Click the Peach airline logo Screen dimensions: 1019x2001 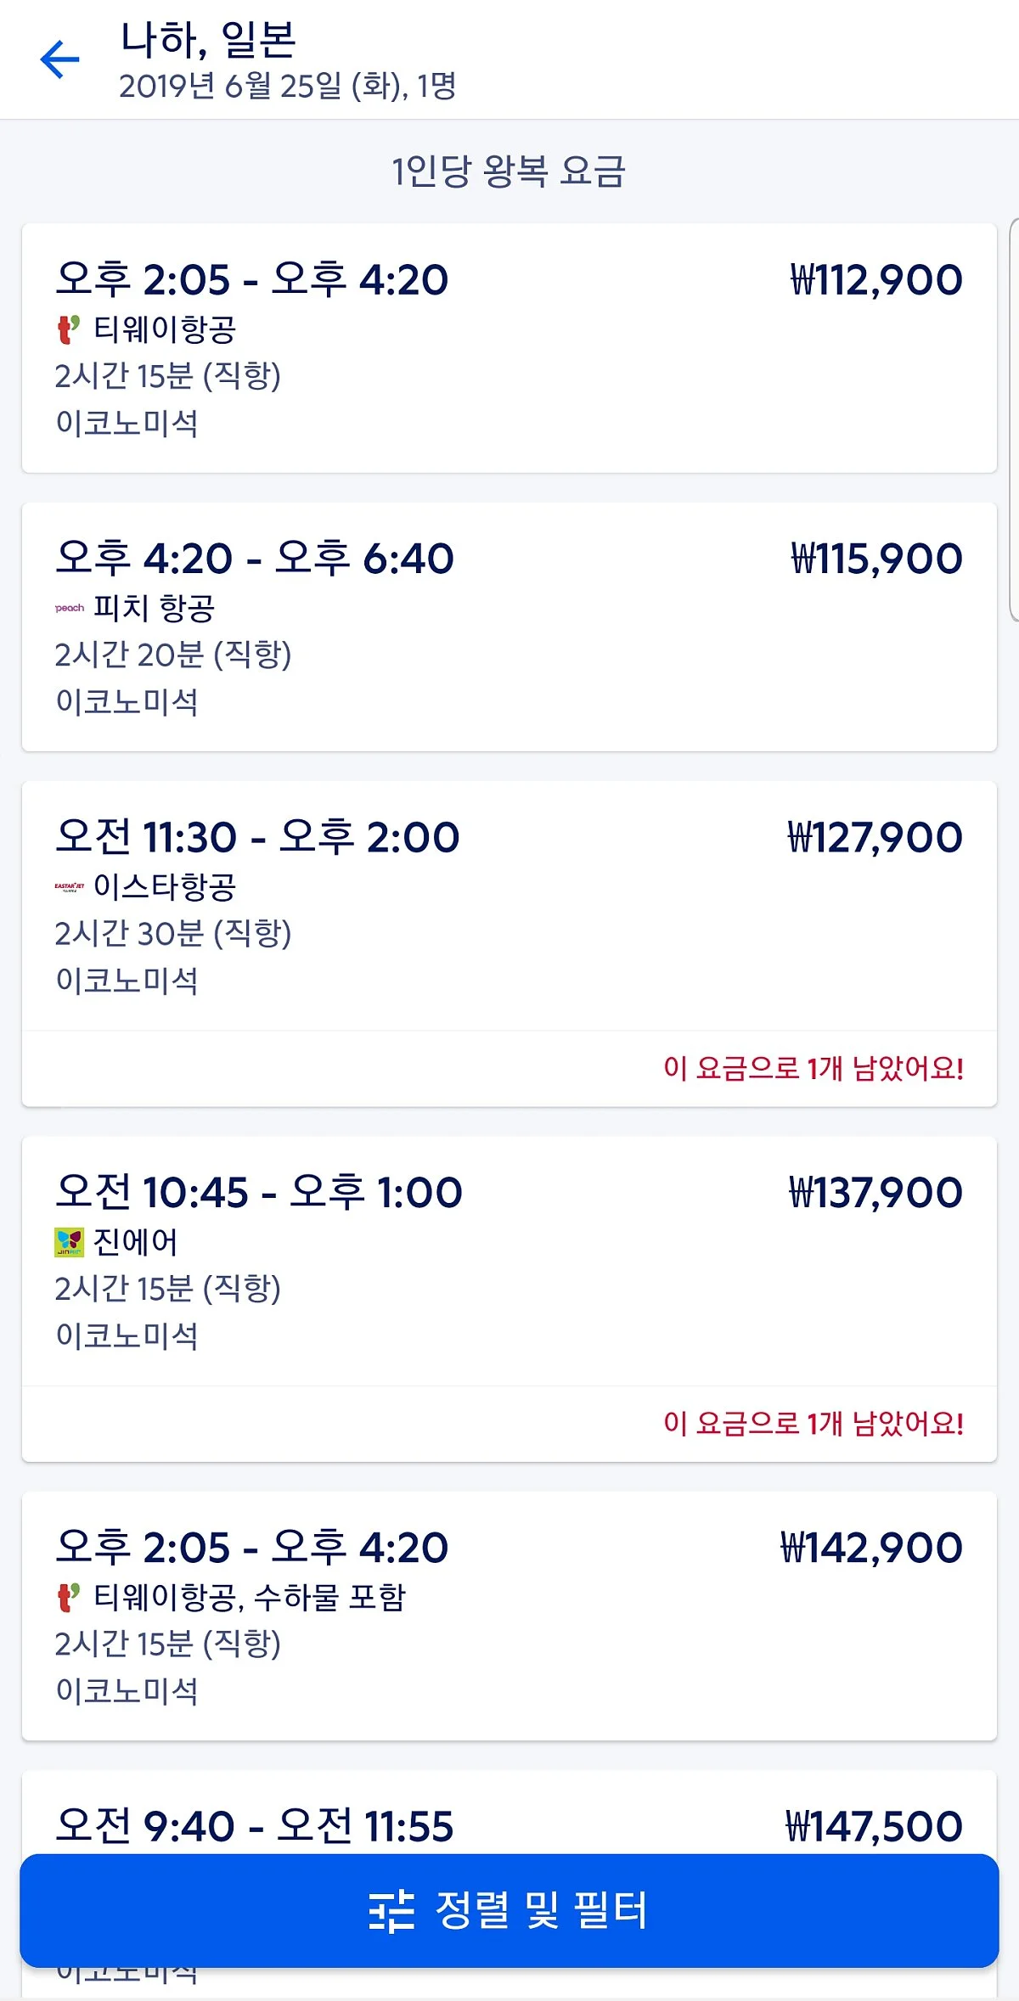[x=70, y=608]
